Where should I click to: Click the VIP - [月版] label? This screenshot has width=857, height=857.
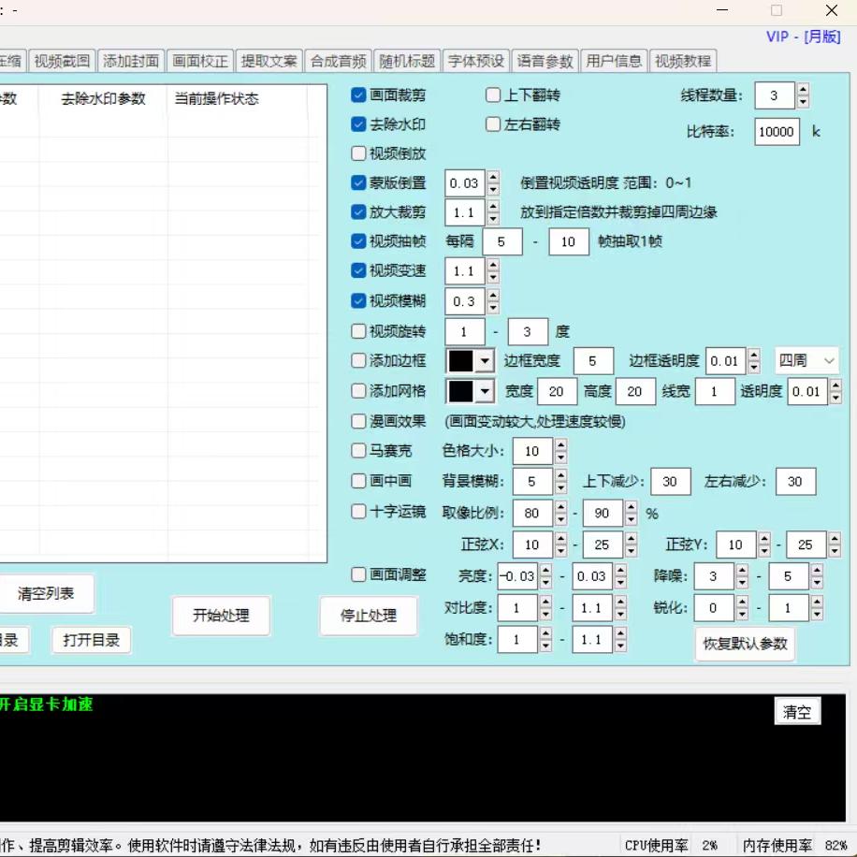pyautogui.click(x=803, y=36)
